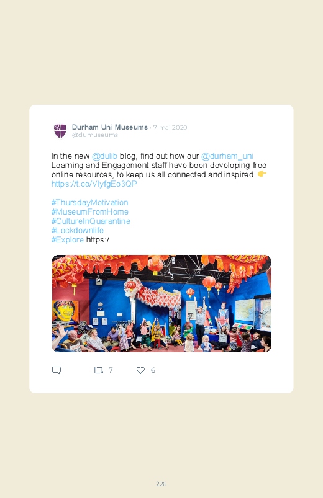This screenshot has width=323, height=498.
Task: Click the like count 6
Action: point(153,370)
